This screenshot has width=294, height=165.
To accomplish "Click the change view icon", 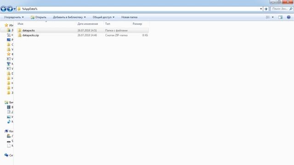I will click(268, 17).
